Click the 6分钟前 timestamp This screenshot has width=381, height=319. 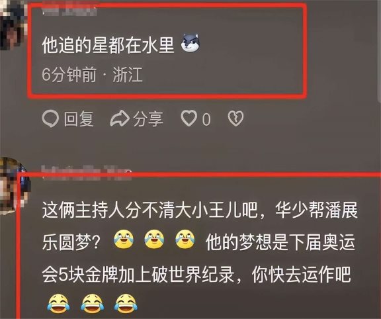69,74
